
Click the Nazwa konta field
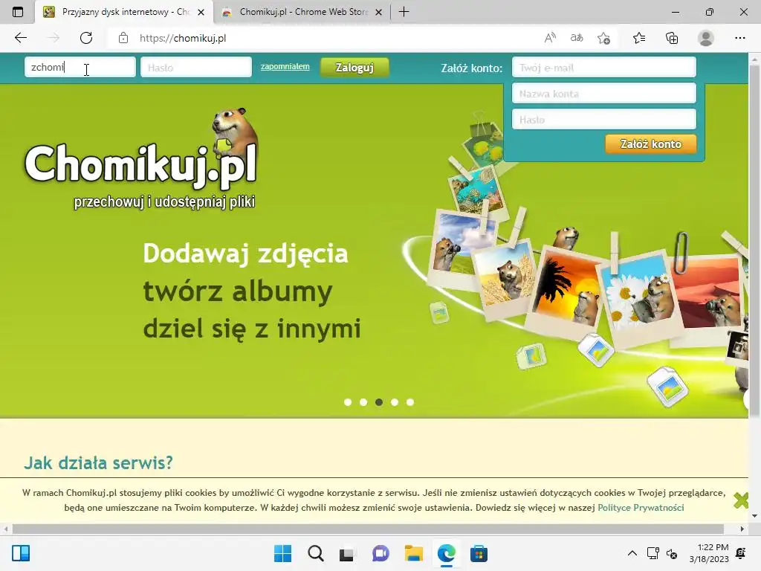point(603,93)
